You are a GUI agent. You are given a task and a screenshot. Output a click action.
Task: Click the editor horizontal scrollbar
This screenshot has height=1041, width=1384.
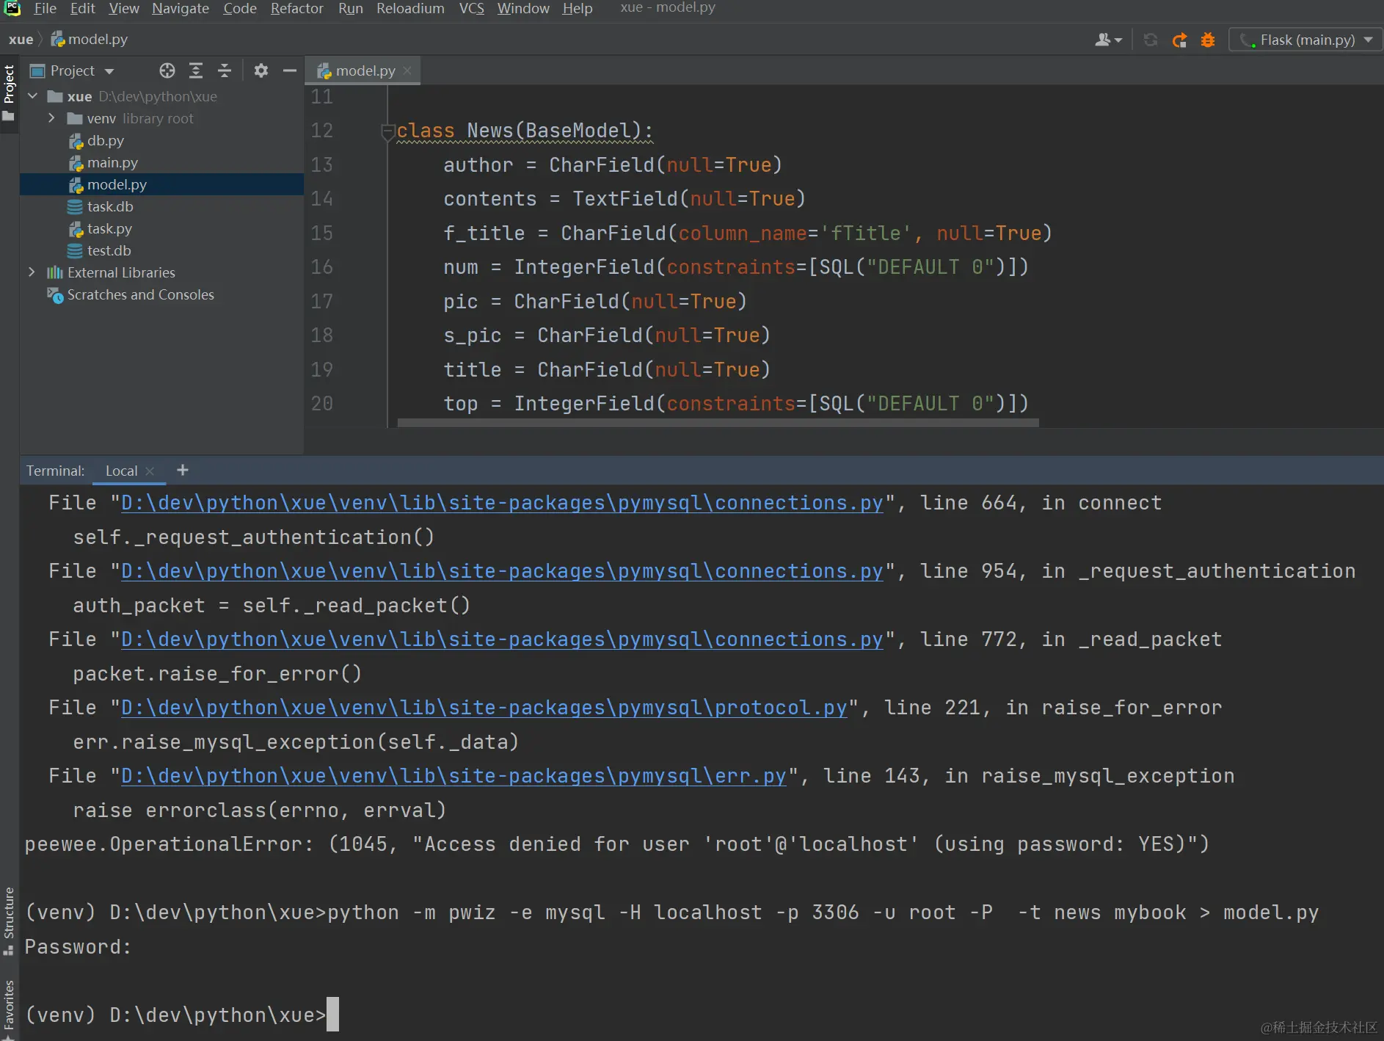pos(718,423)
